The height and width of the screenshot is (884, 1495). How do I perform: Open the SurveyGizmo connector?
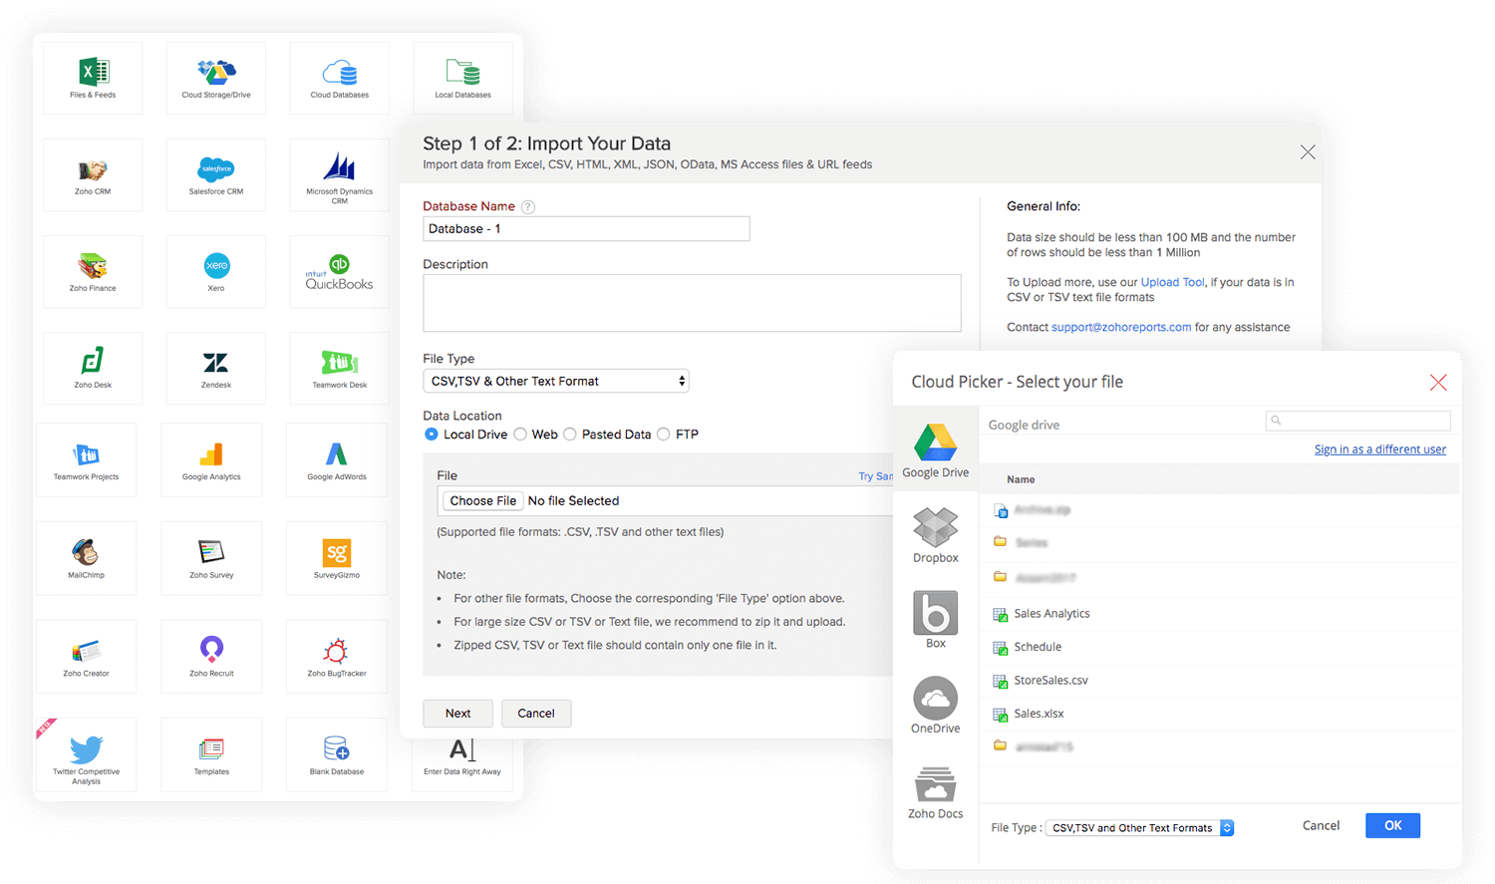coord(337,558)
